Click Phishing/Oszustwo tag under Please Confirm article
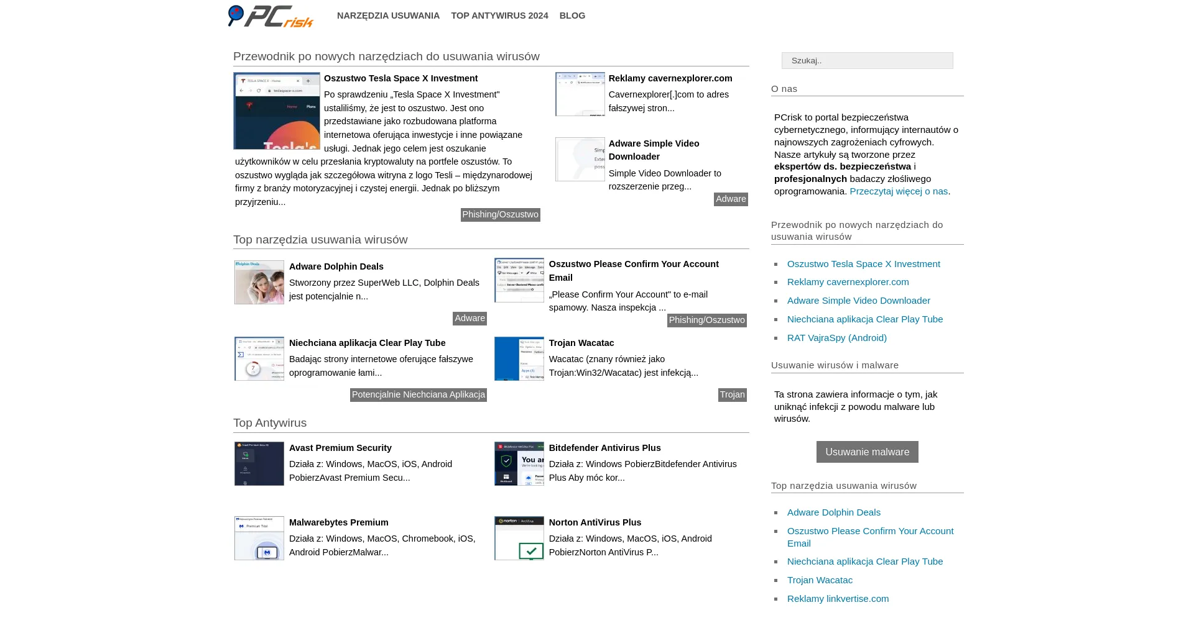 706,320
